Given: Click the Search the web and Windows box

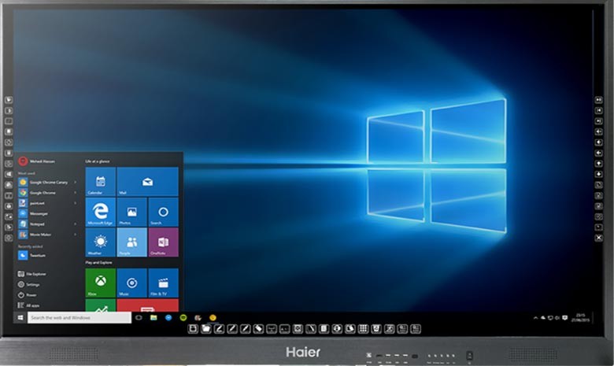Looking at the screenshot, I should (x=79, y=318).
